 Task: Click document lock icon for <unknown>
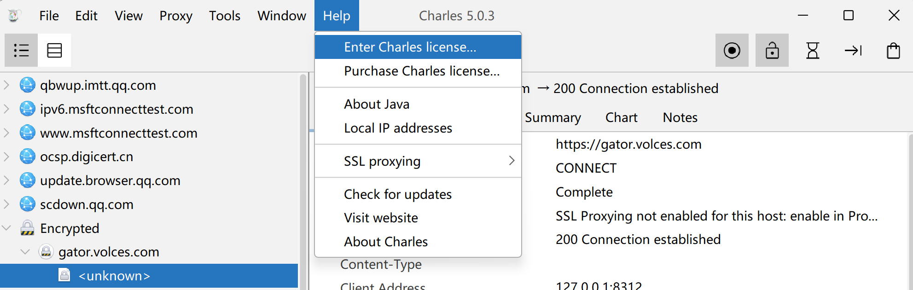coord(64,275)
